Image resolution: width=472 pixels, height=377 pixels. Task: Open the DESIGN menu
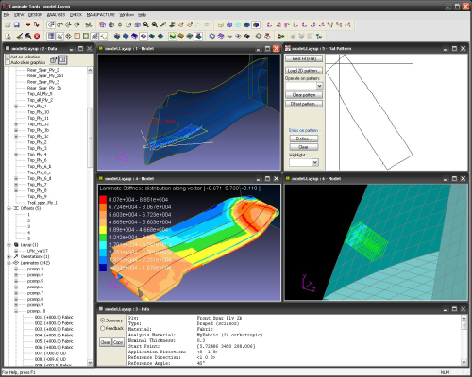[35, 15]
